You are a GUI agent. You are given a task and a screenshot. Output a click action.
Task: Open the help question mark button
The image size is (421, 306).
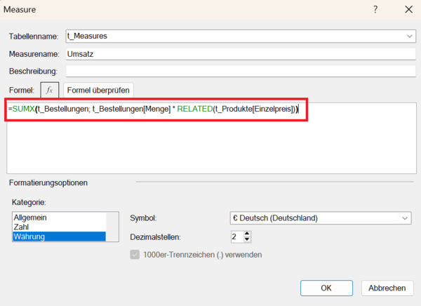point(375,10)
